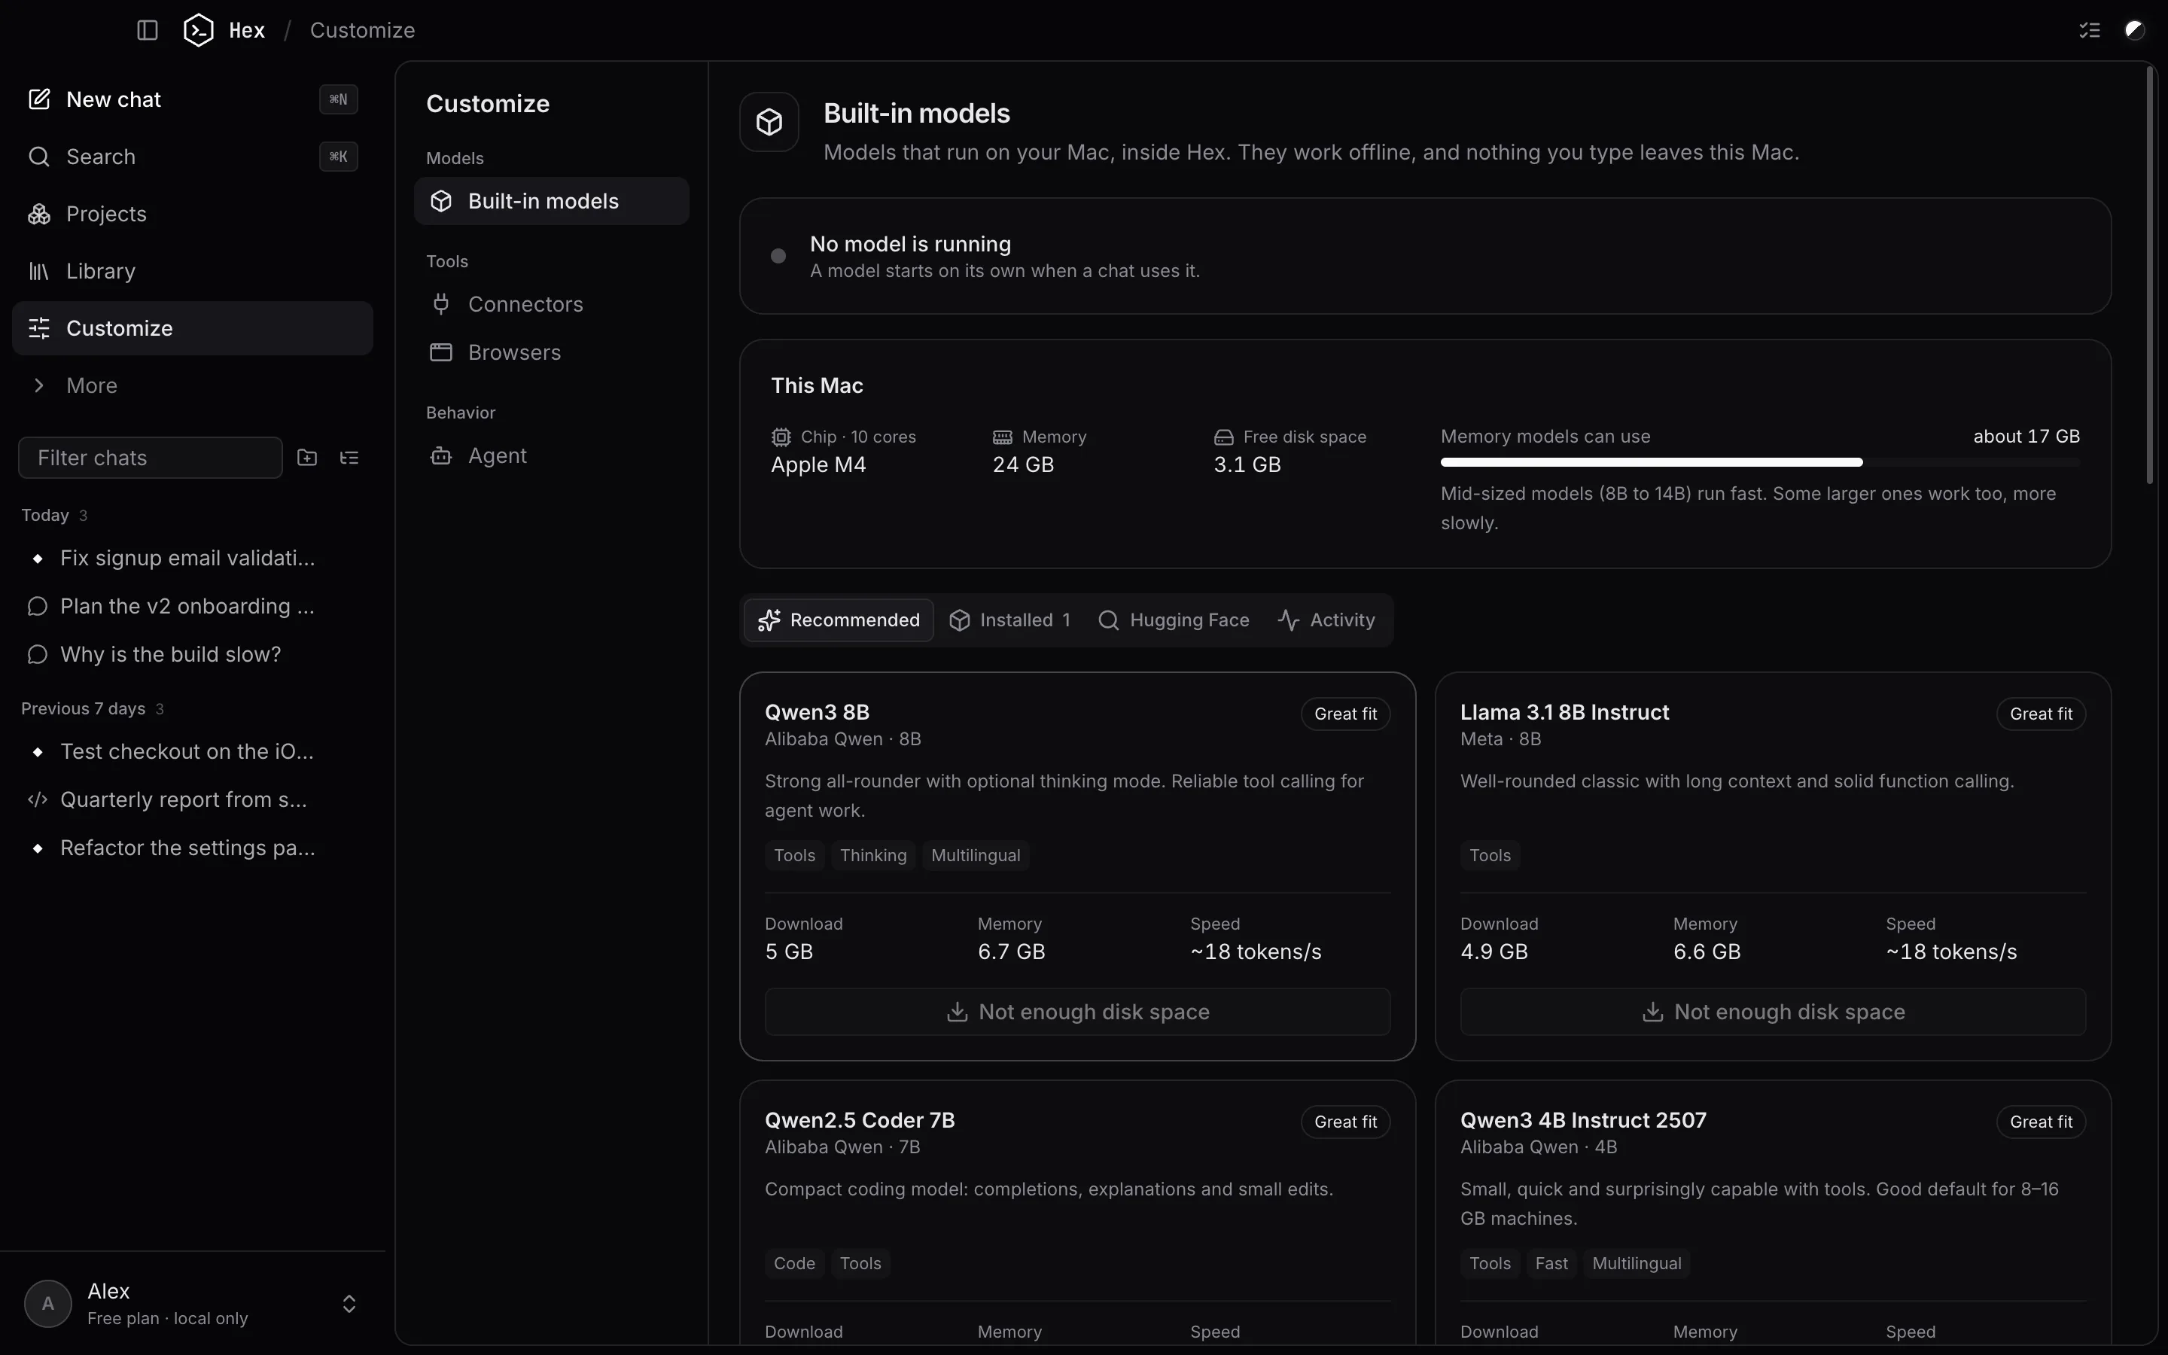Image resolution: width=2168 pixels, height=1355 pixels.
Task: Click the Customize breadcrumb in top bar
Action: pyautogui.click(x=362, y=30)
